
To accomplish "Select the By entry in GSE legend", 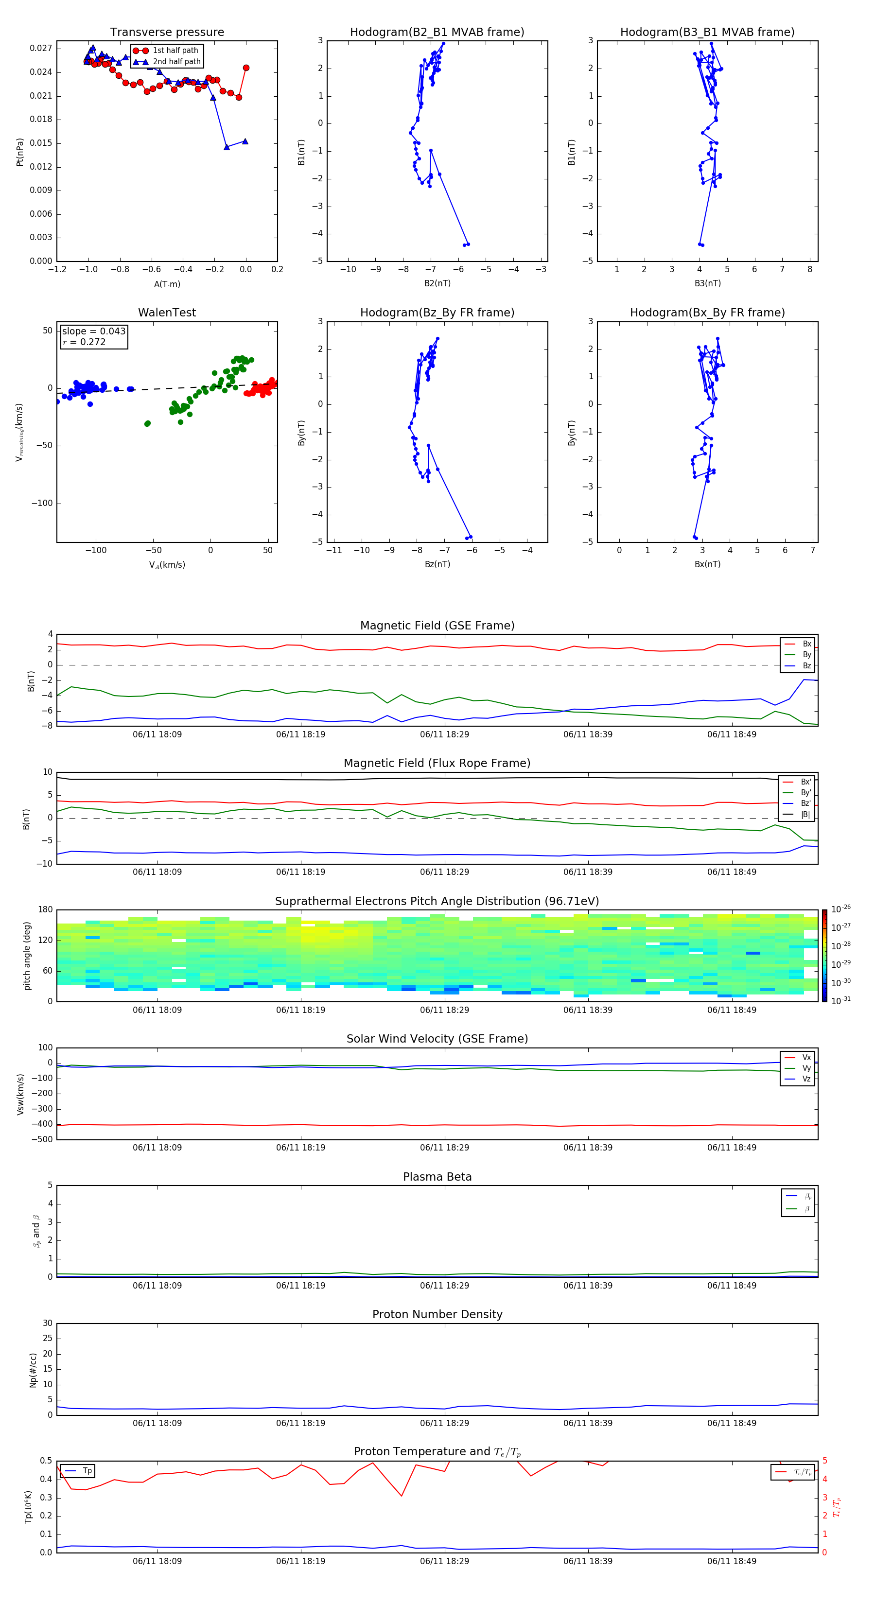I will click(x=798, y=655).
